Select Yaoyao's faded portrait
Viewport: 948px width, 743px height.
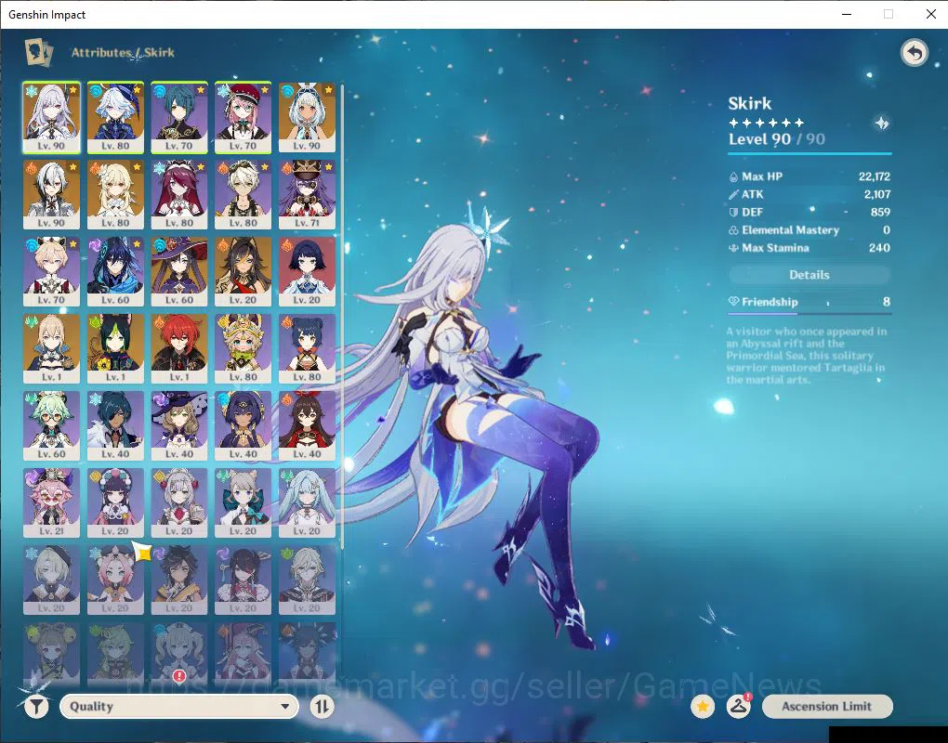[x=51, y=654]
